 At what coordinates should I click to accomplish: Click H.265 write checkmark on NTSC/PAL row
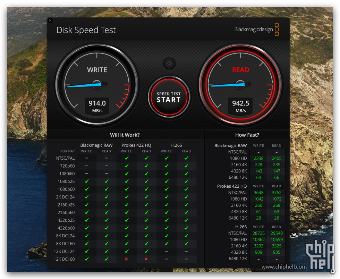point(167,158)
